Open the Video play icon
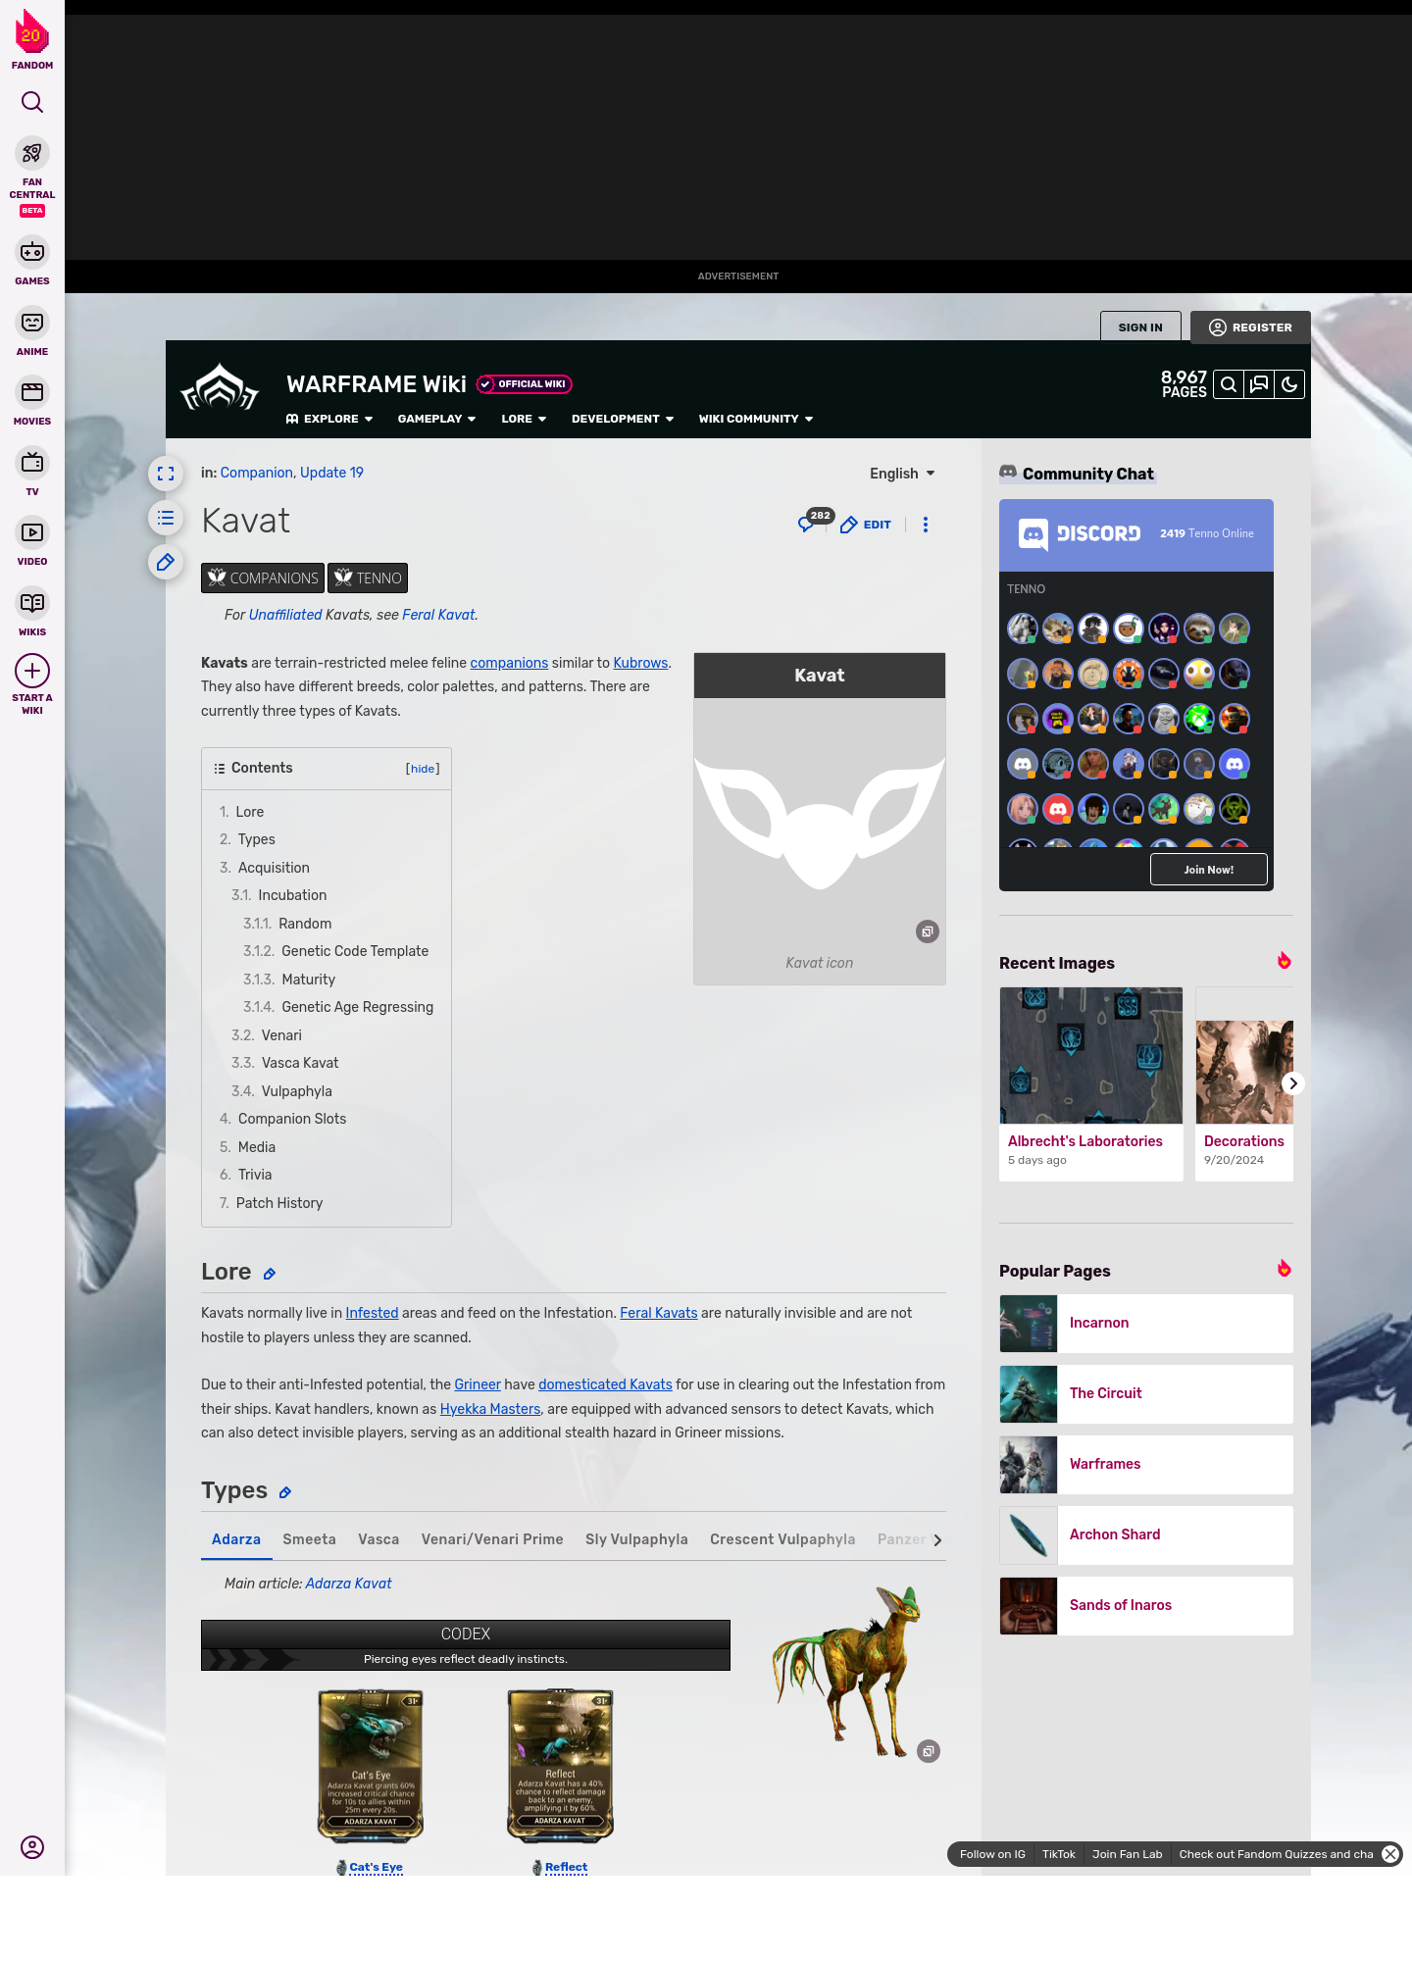The image size is (1412, 1961). tap(32, 532)
